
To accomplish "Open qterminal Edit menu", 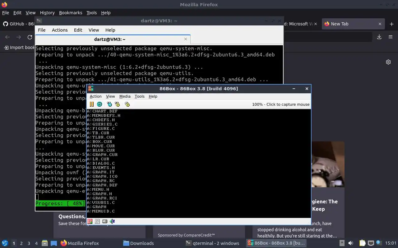I will coord(78,30).
